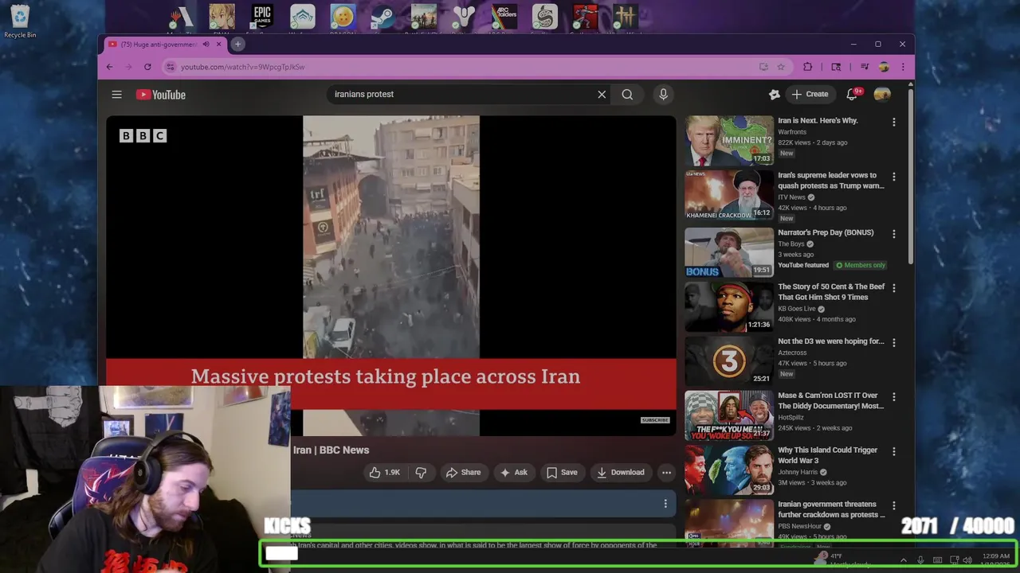Open the browser profile avatar

pos(883,67)
